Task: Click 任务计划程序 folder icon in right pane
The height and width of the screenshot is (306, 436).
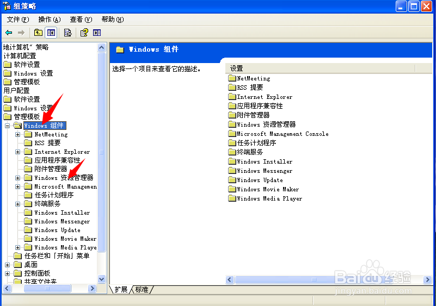Action: point(232,143)
